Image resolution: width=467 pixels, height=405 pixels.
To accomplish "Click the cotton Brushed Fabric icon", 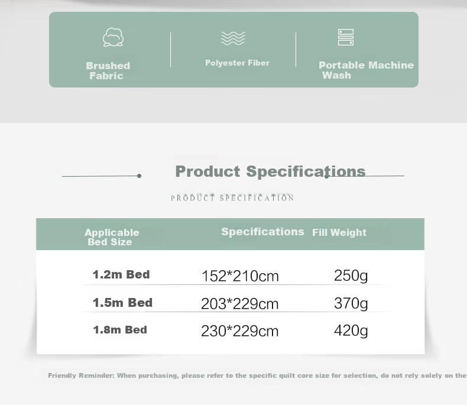I will 113,37.
